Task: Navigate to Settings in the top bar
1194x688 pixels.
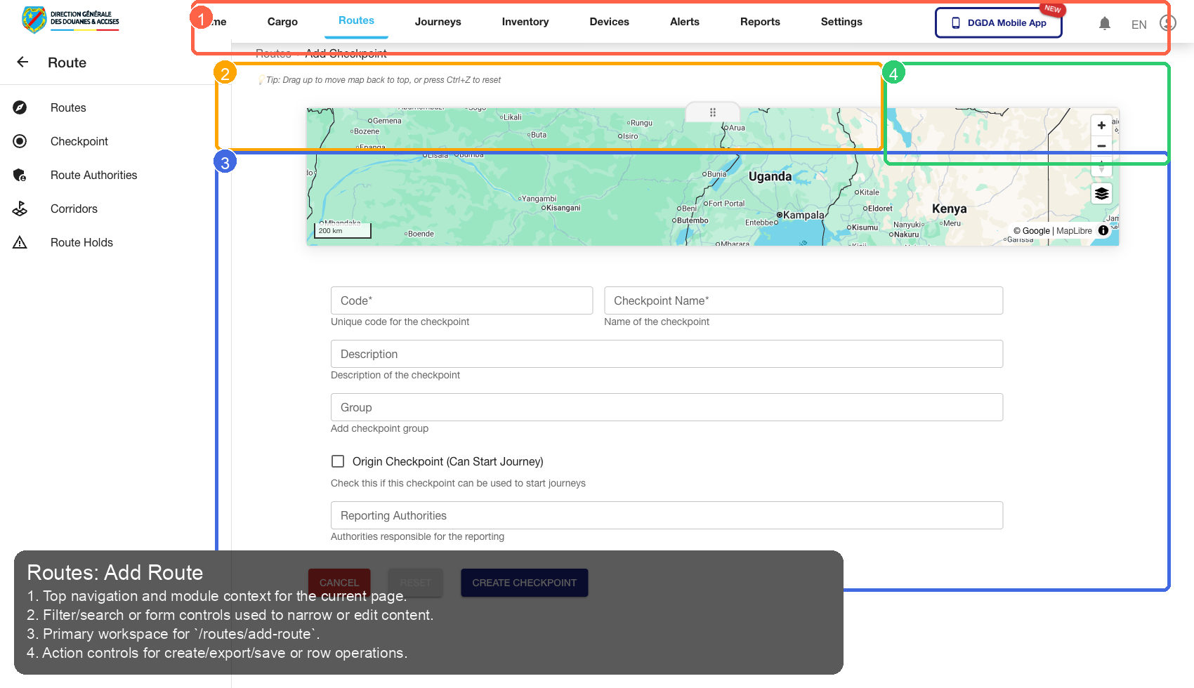Action: click(841, 22)
